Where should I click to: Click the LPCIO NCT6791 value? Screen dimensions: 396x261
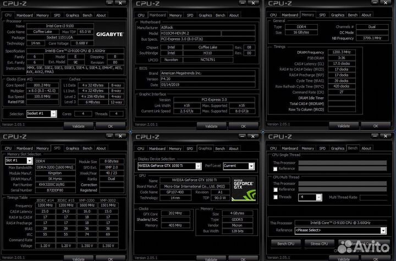tap(208, 60)
